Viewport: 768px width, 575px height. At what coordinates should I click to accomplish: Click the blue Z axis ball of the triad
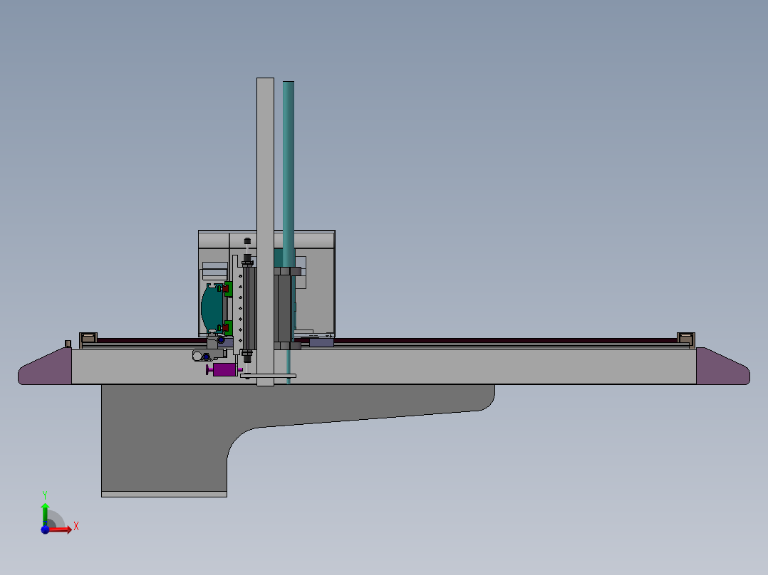[45, 529]
